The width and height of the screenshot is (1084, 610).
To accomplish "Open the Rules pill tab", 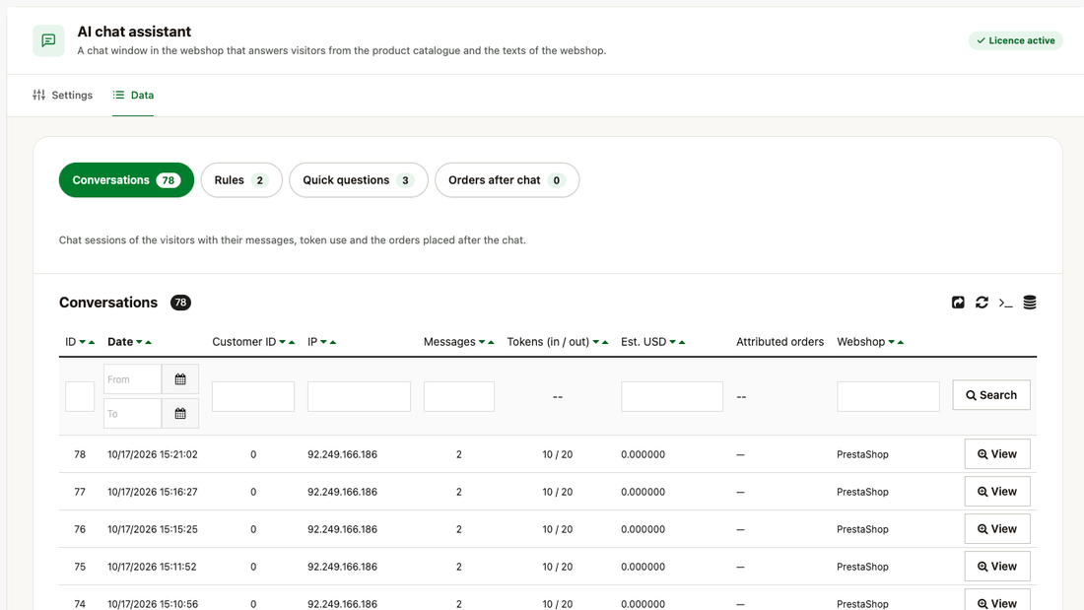I will 241,179.
